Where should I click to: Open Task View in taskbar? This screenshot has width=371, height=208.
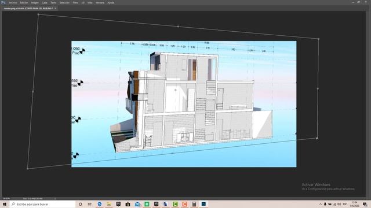tap(90, 204)
